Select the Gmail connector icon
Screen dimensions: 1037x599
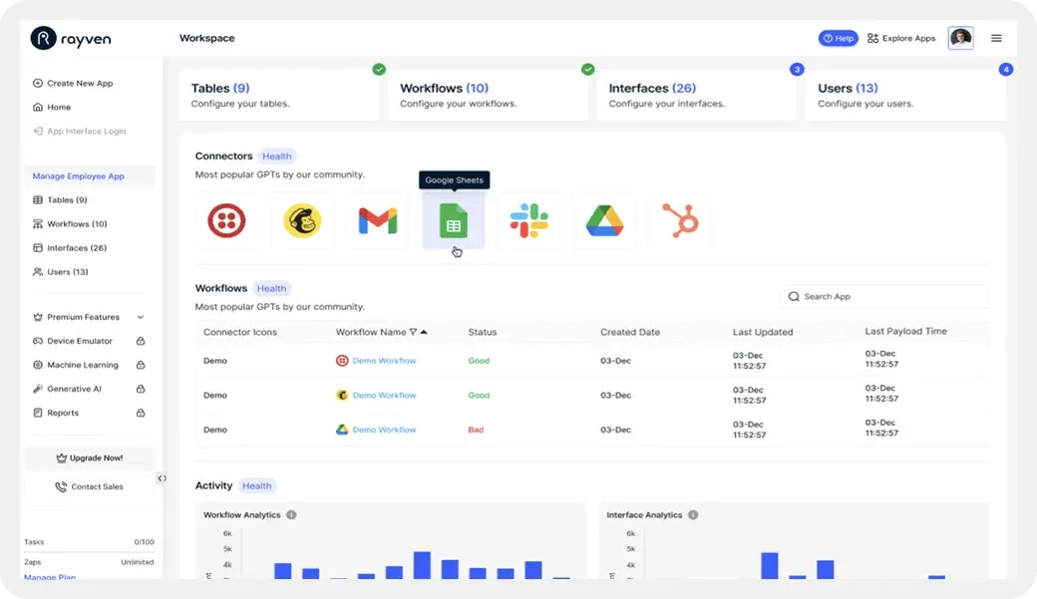click(378, 220)
